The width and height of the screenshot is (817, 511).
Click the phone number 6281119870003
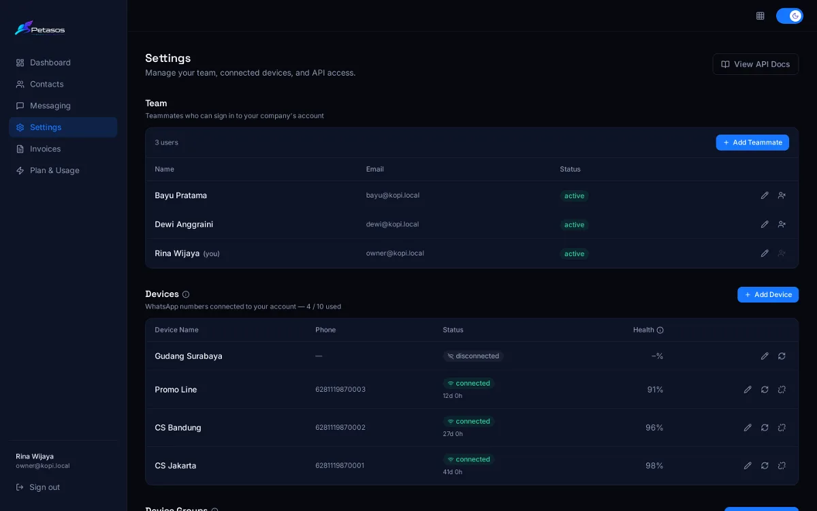click(340, 390)
